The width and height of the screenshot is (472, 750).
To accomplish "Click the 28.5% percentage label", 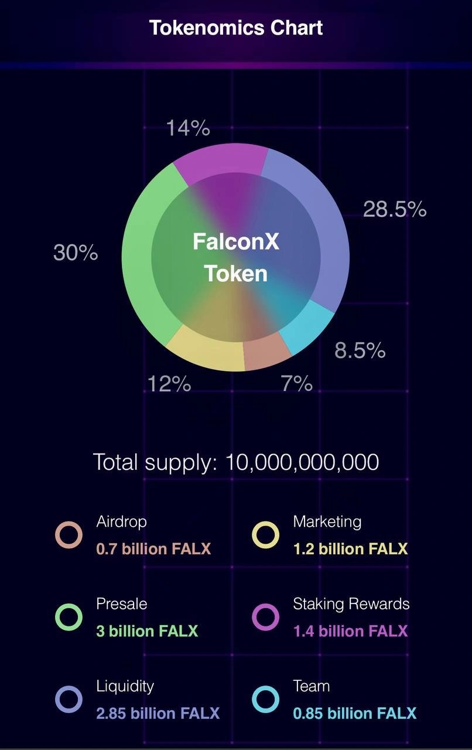I will [x=395, y=209].
